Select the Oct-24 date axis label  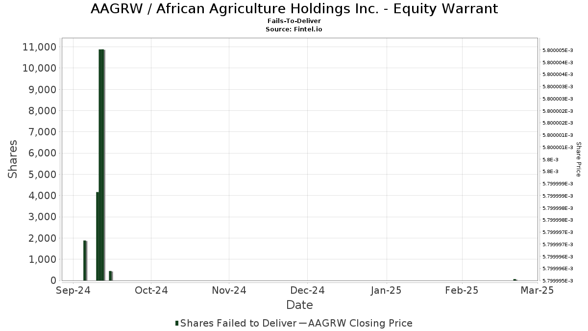pos(151,290)
